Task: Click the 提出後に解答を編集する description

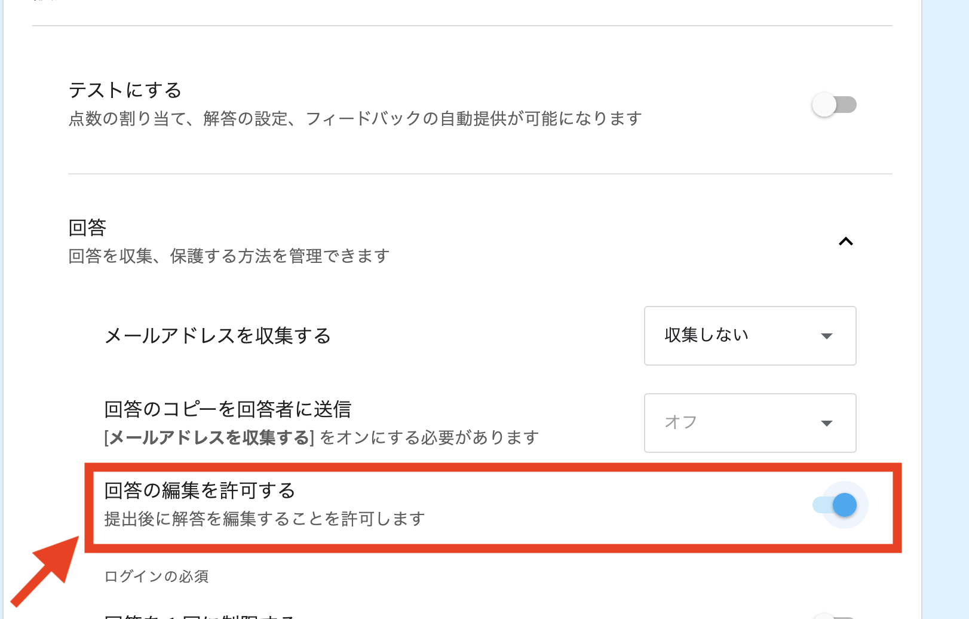Action: (264, 519)
